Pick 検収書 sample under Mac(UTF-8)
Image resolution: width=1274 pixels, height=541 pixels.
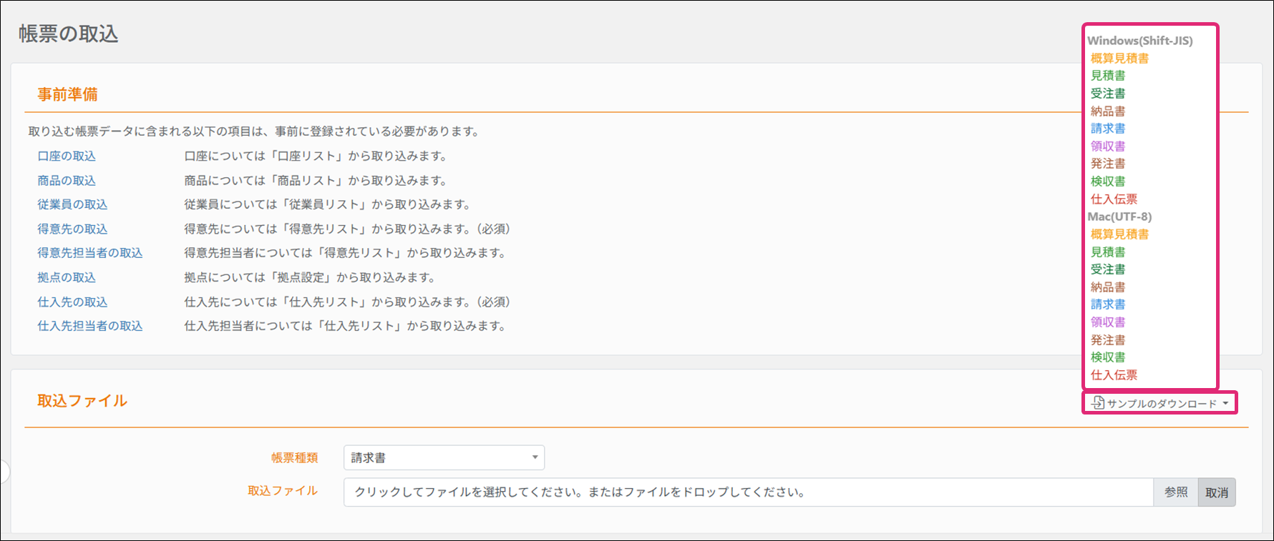1108,357
